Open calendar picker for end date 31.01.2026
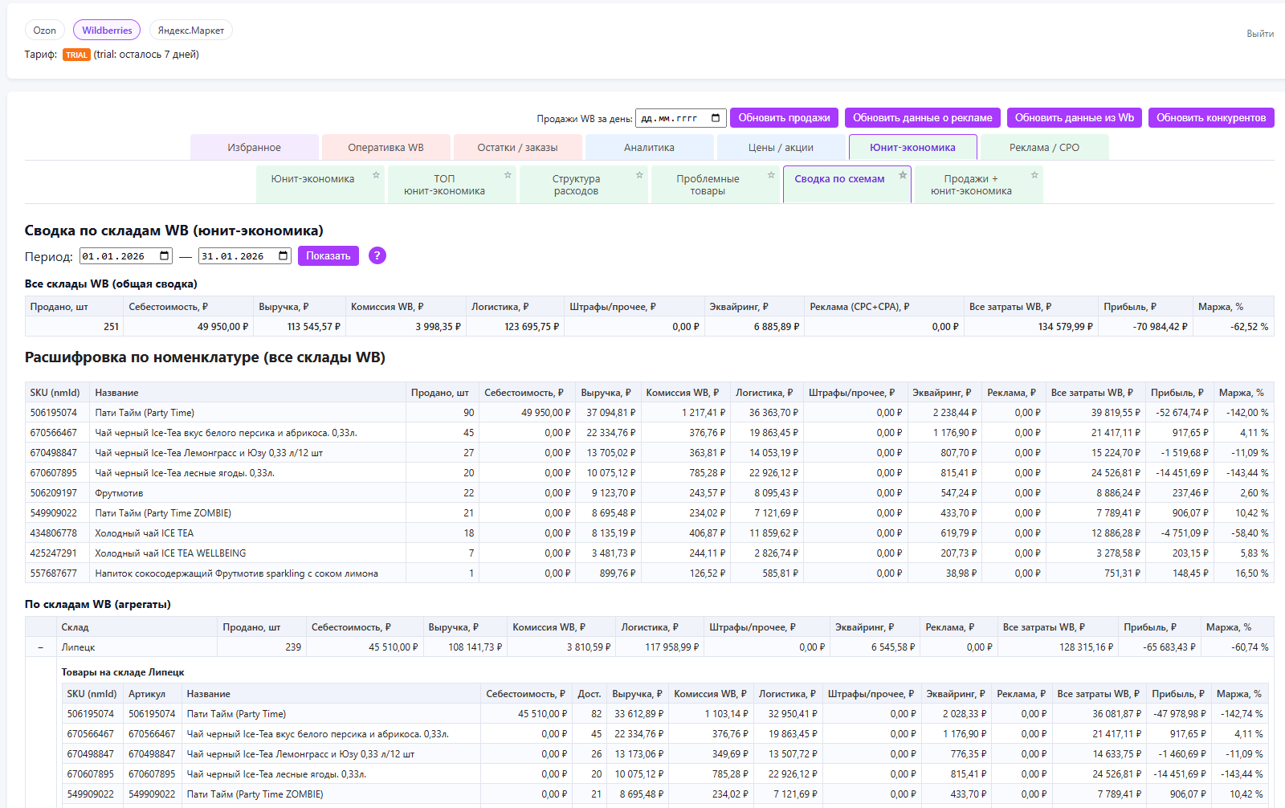Screen dimensions: 1285x808 [284, 256]
